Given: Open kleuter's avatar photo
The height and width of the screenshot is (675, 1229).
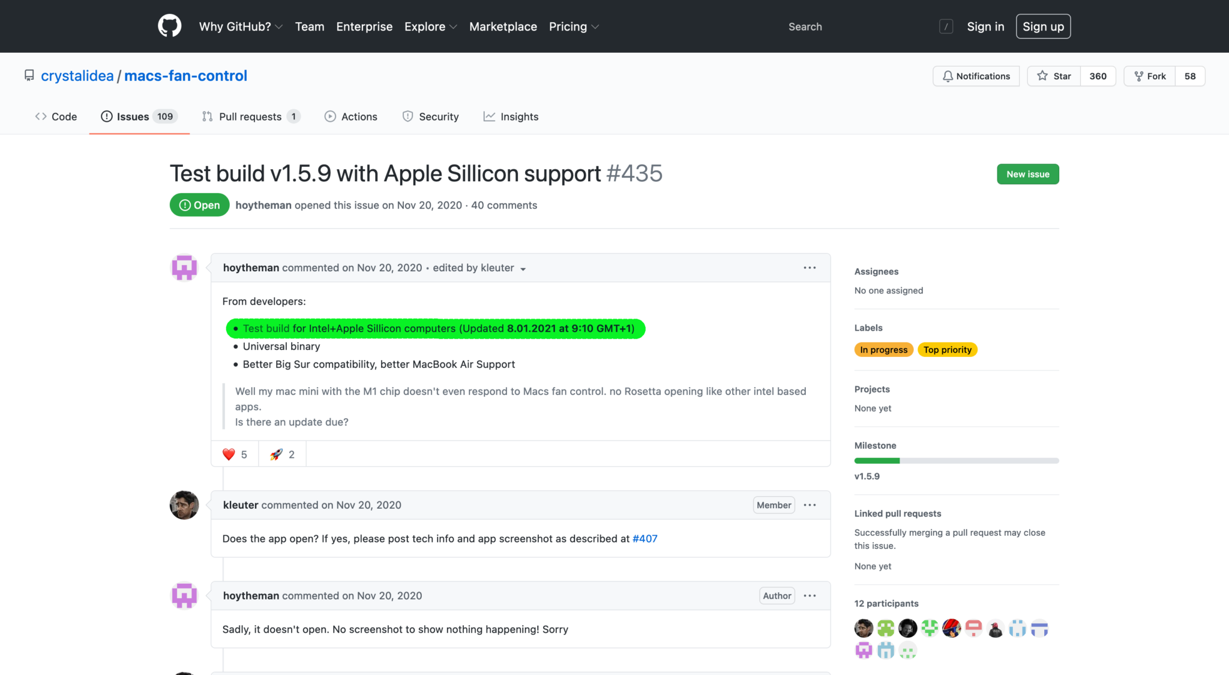Looking at the screenshot, I should click(184, 505).
